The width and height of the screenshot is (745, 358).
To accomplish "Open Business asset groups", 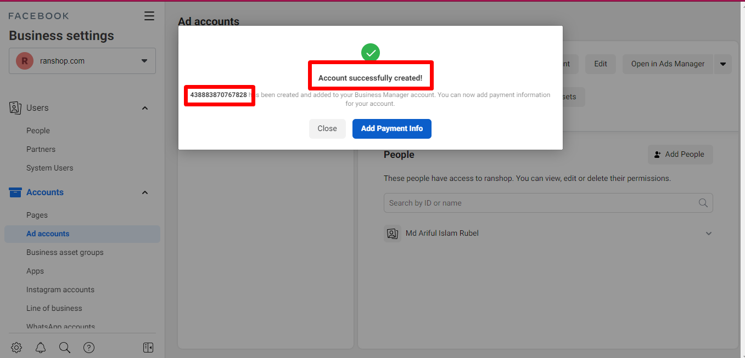I will (x=65, y=252).
